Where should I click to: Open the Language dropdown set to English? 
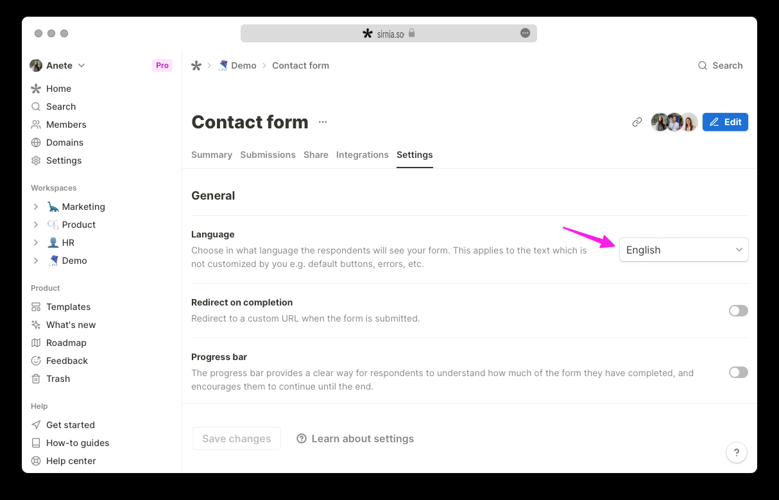point(683,250)
